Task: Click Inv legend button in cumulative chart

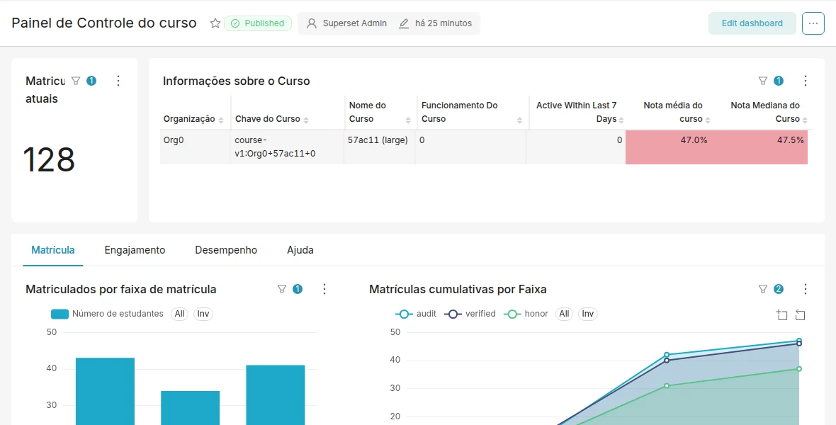Action: [x=587, y=314]
